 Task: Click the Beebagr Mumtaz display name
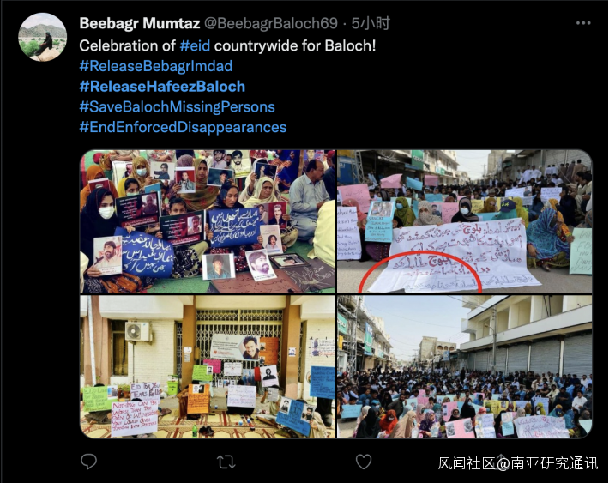pos(140,23)
